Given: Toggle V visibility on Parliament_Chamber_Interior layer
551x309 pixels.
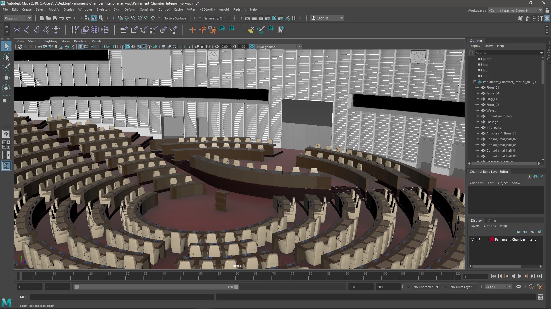Looking at the screenshot, I should click(x=472, y=239).
